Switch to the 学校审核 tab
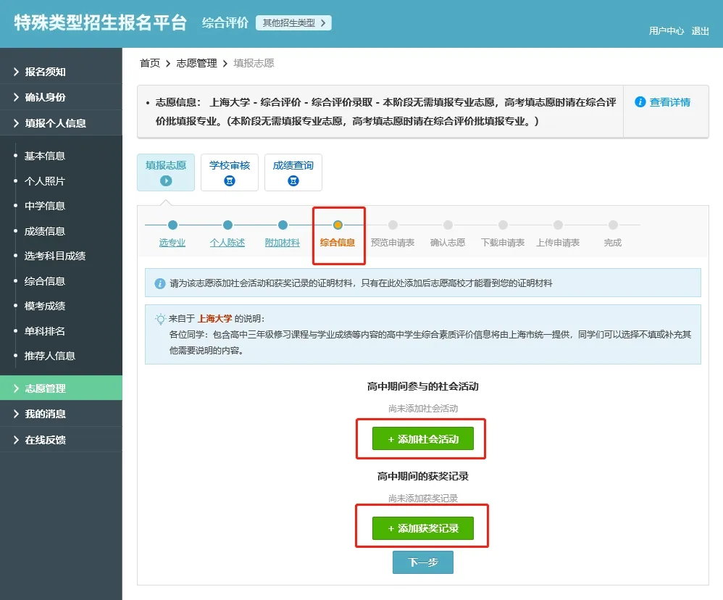Image resolution: width=723 pixels, height=600 pixels. [230, 172]
